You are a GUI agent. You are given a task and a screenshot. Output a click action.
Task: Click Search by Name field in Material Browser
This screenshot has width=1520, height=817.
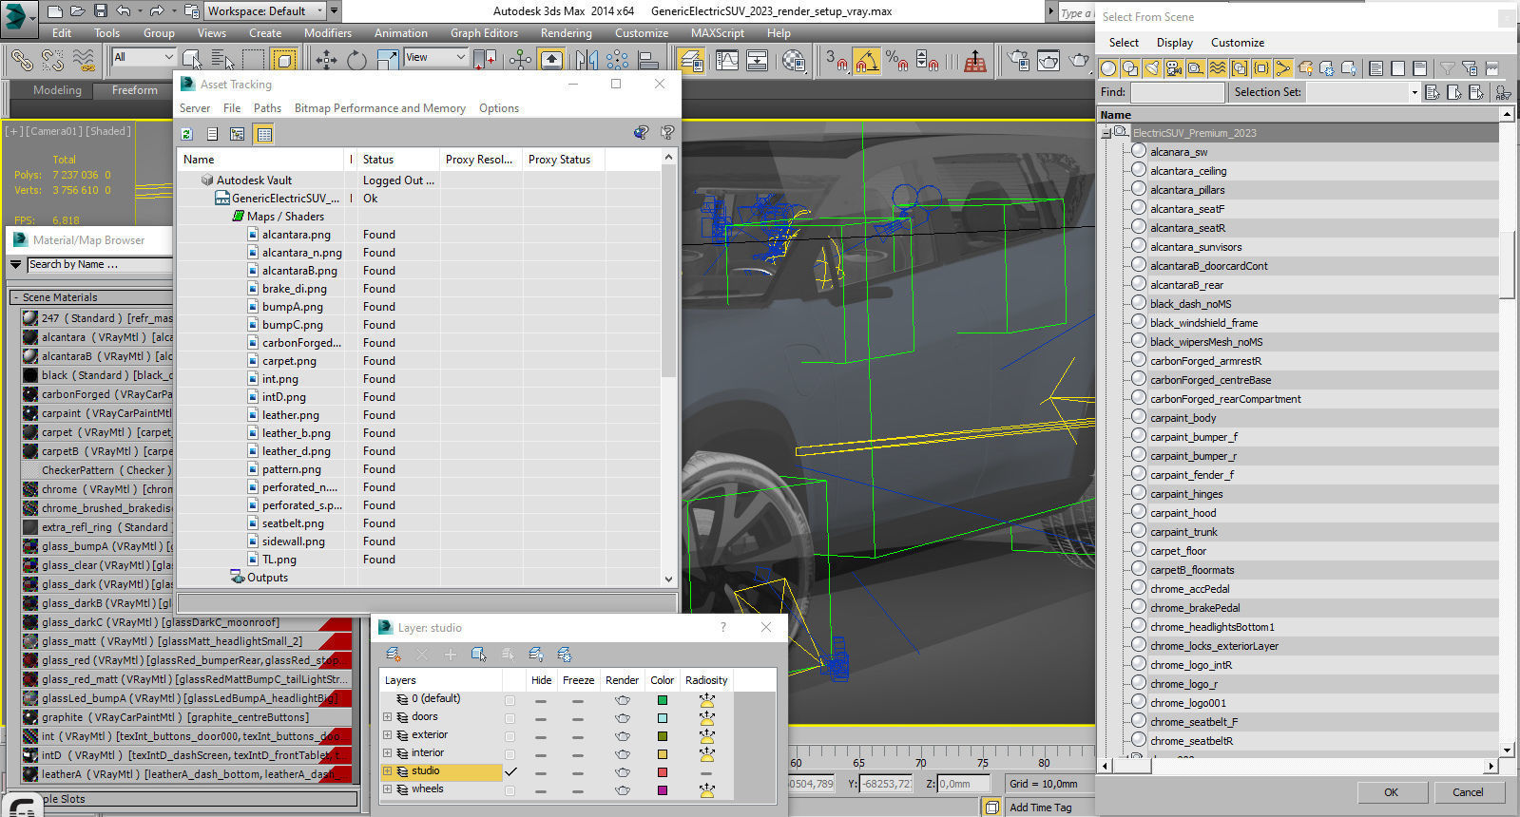100,265
